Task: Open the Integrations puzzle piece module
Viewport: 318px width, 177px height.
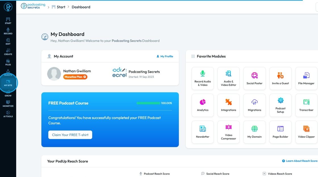Action: (229, 105)
